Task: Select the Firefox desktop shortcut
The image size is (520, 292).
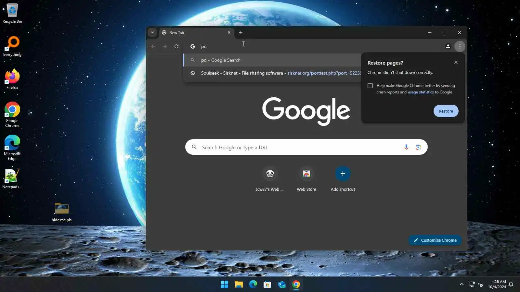Action: pos(12,79)
